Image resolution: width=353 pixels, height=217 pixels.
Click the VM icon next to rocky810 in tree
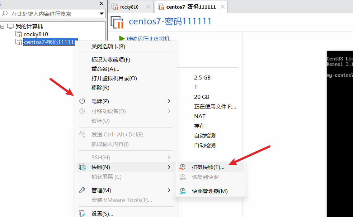[x=19, y=34]
